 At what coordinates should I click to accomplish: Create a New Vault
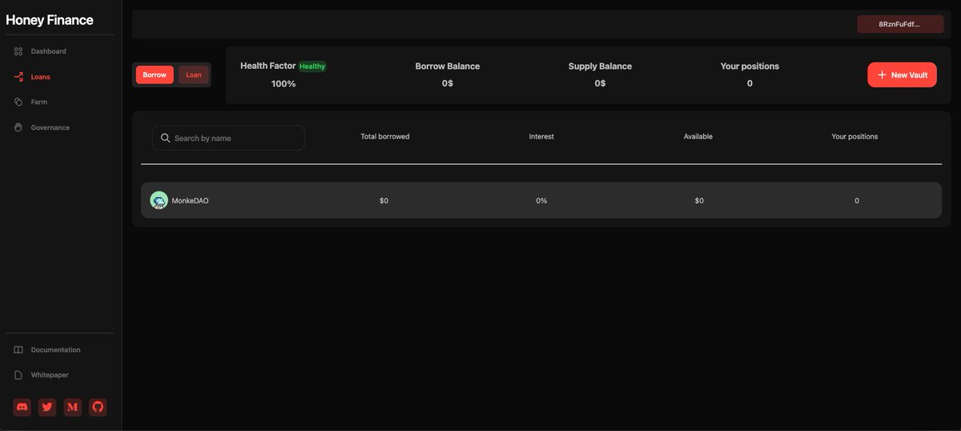902,75
